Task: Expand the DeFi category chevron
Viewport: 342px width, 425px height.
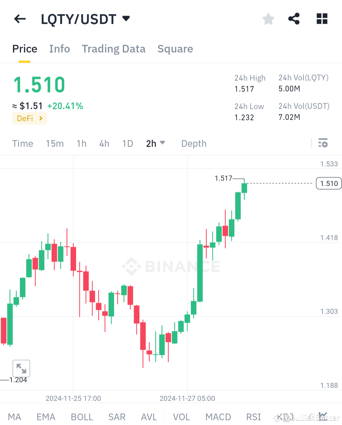Action: point(41,118)
